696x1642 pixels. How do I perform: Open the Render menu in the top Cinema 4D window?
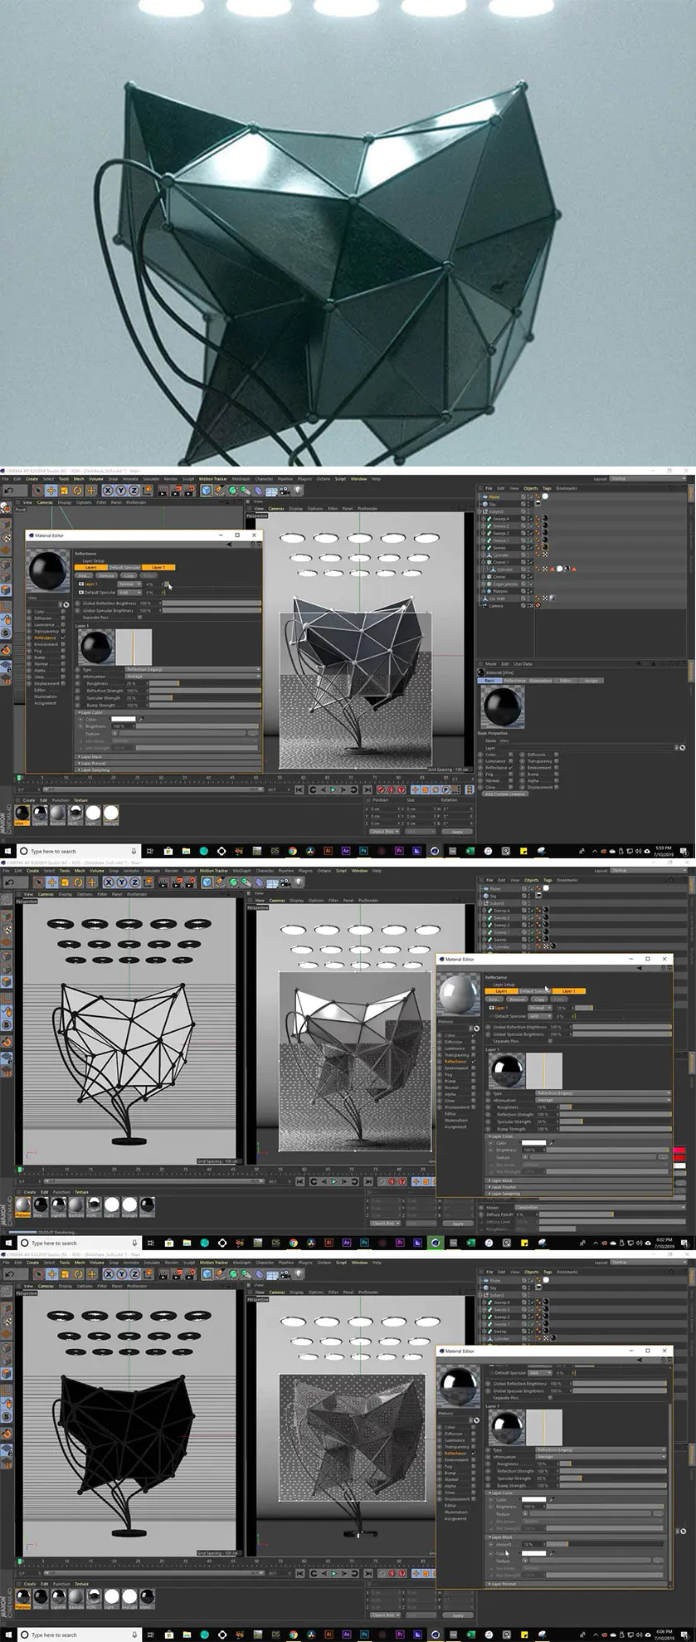(x=170, y=479)
